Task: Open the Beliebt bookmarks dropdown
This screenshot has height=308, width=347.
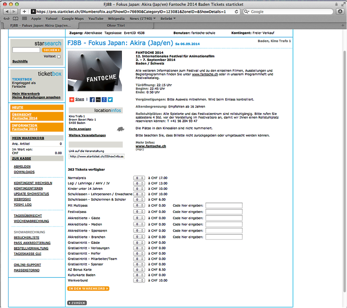Action: click(168, 19)
